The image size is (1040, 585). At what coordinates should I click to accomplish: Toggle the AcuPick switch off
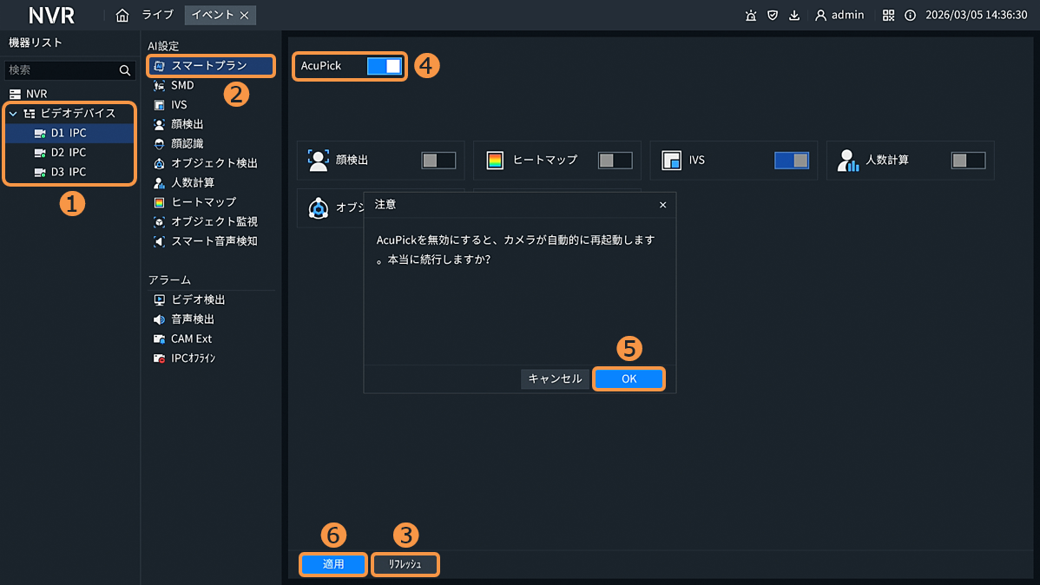[385, 66]
